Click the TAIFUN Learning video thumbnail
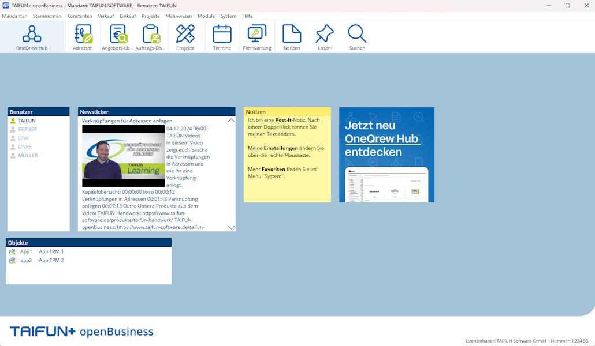The image size is (595, 346). (123, 156)
